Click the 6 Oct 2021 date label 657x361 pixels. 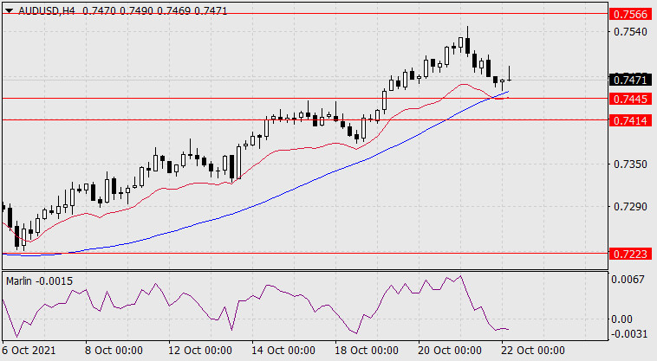(x=29, y=350)
